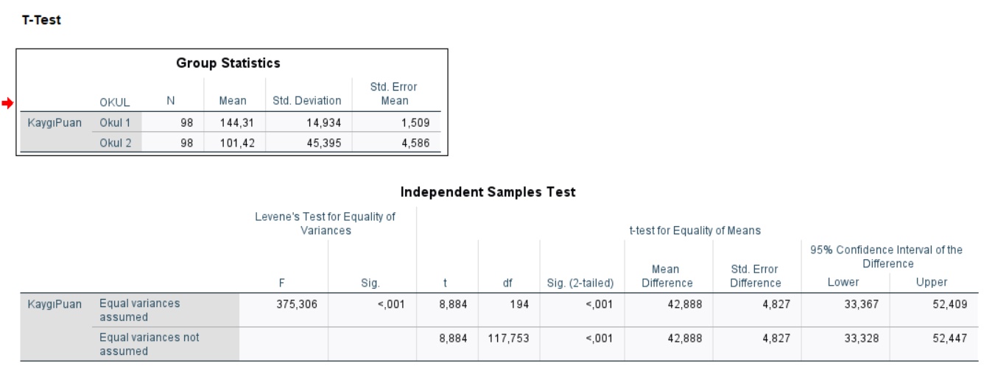Select the "Equal variances not assumed" row label
The width and height of the screenshot is (995, 380).
click(x=150, y=344)
